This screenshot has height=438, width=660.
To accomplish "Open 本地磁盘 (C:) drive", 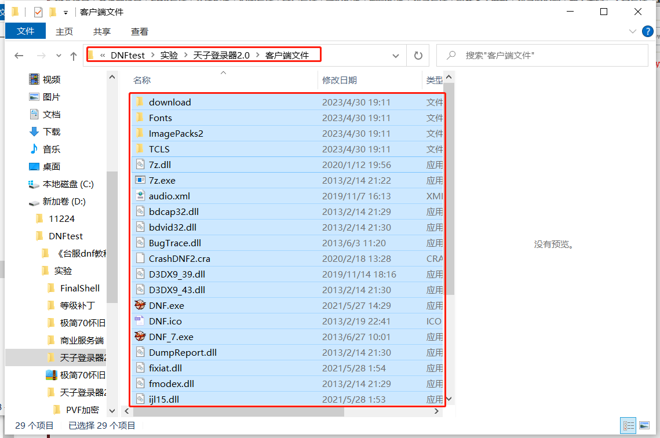I will [68, 184].
